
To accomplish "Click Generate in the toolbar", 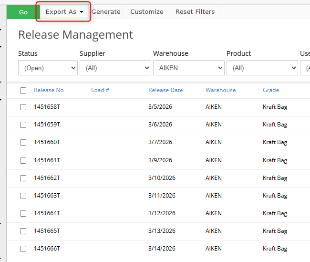I will point(106,12).
